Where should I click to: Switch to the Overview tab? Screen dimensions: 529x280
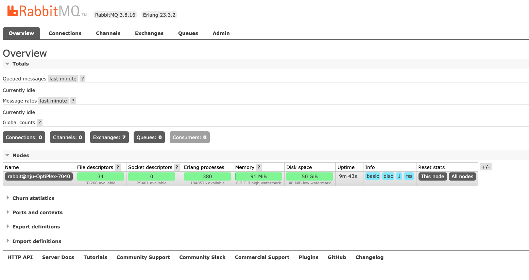21,33
